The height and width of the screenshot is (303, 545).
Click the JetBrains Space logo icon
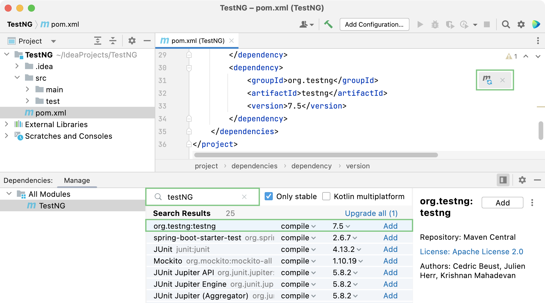[536, 24]
